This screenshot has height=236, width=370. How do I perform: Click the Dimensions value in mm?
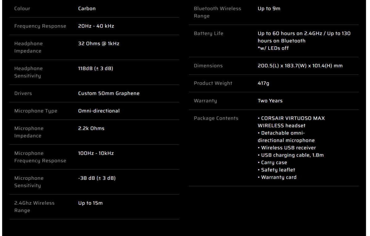[x=300, y=66]
